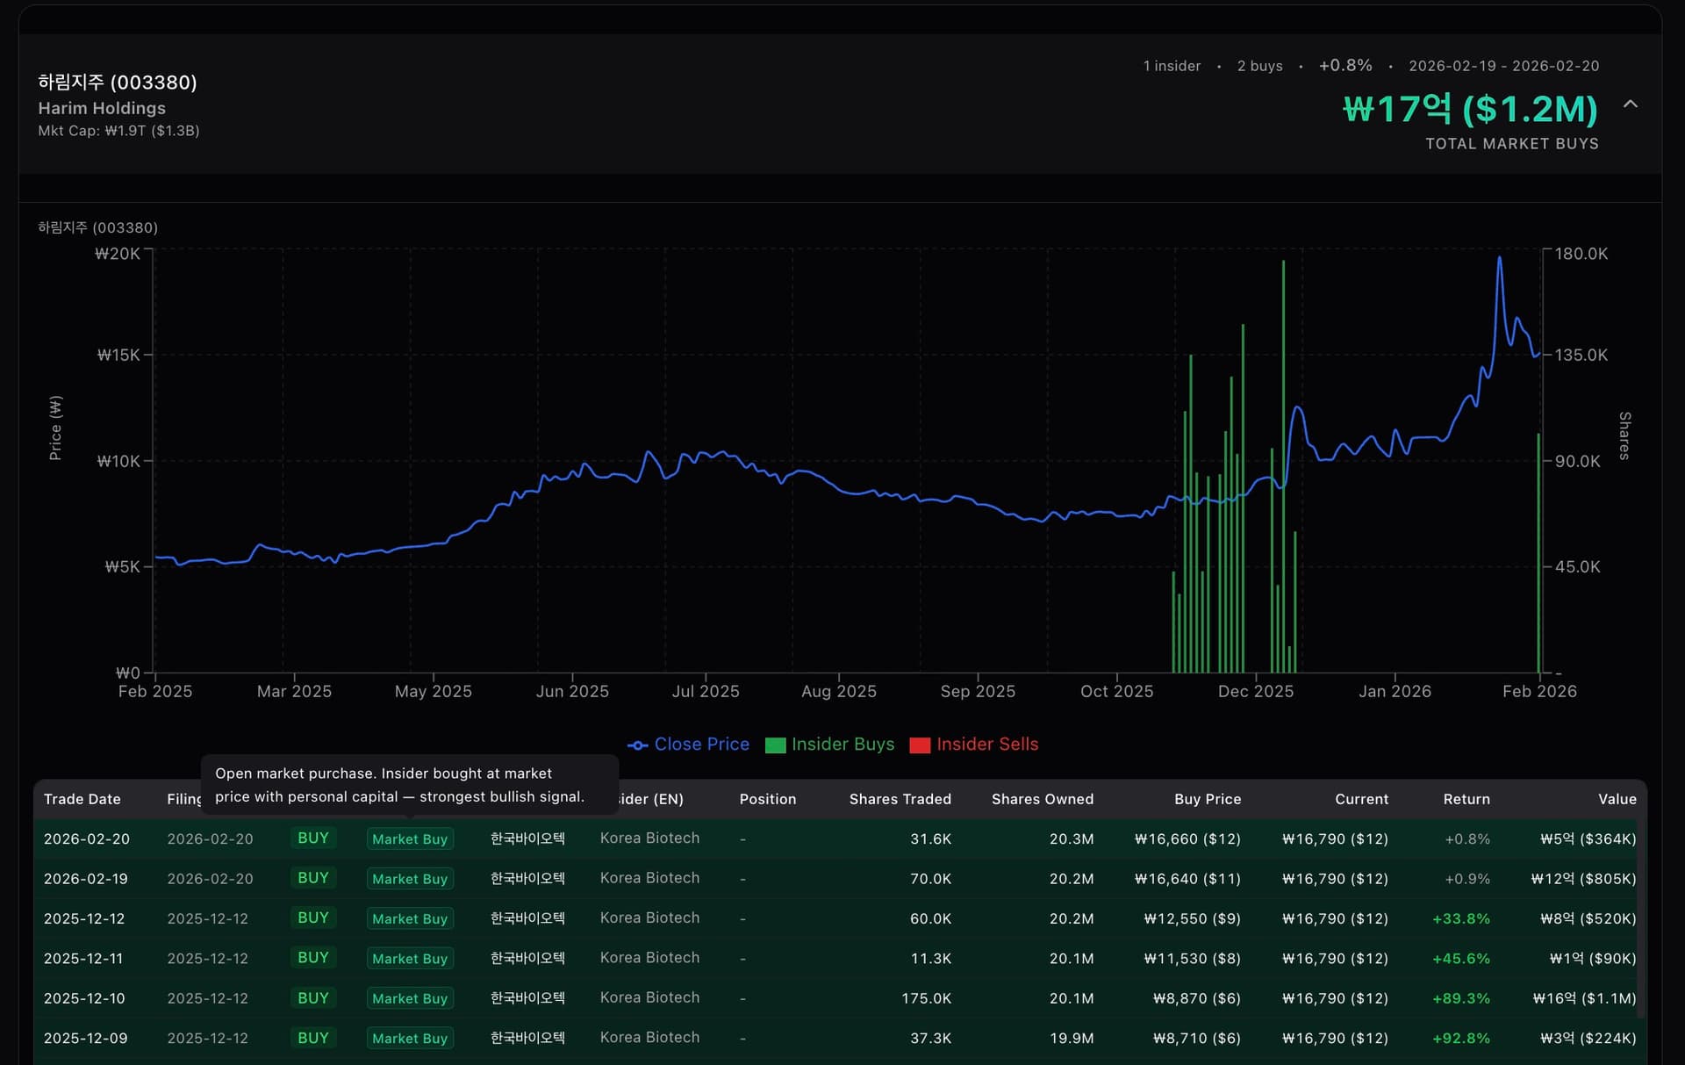
Task: Toggle Insider Sells series in legend
Action: [x=987, y=745]
